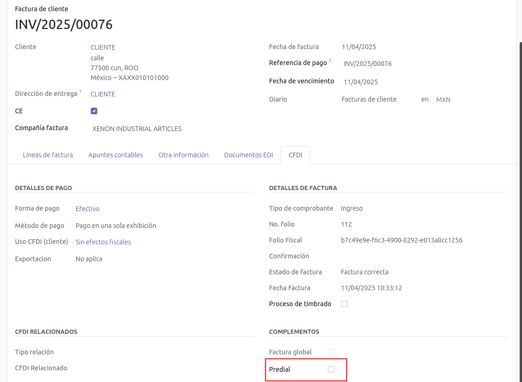Expand the Exportacion field value
This screenshot has height=382, width=522.
tap(89, 259)
